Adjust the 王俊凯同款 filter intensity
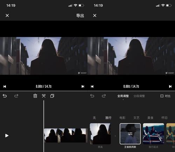This screenshot has height=152, width=175. coord(130,134)
